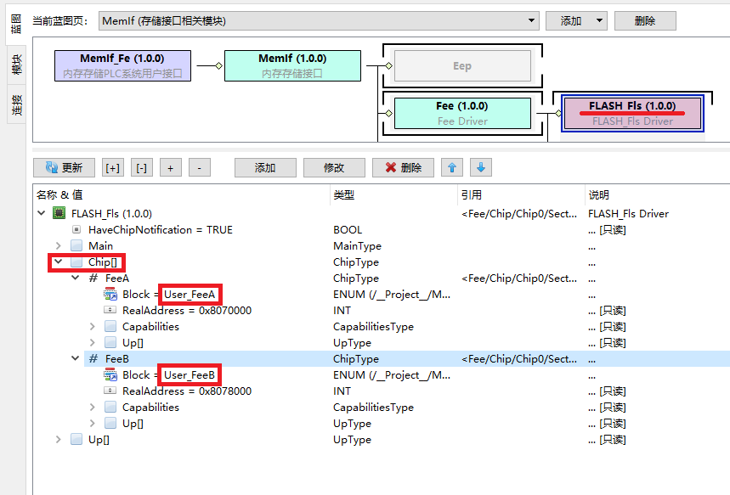
Task: Open the 添加 dropdown arrow at top
Action: (599, 20)
